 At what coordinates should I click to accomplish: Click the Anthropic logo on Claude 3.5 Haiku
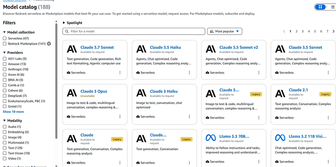click(141, 49)
